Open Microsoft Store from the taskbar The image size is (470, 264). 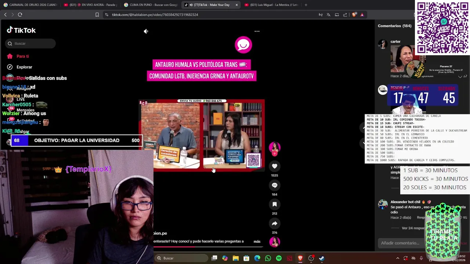[x=246, y=258]
